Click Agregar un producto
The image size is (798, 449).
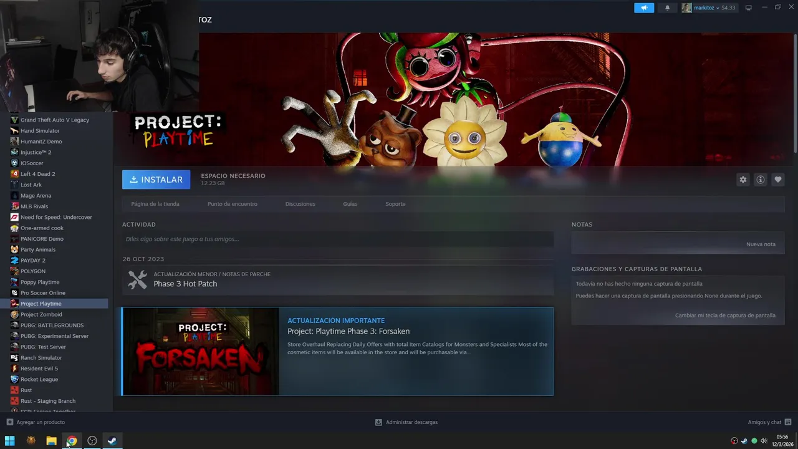coord(41,422)
